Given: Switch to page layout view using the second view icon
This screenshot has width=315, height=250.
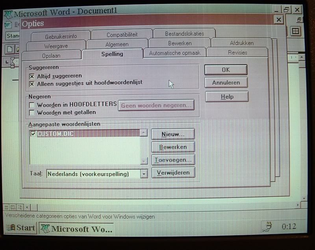Looking at the screenshot, I should click(13, 207).
